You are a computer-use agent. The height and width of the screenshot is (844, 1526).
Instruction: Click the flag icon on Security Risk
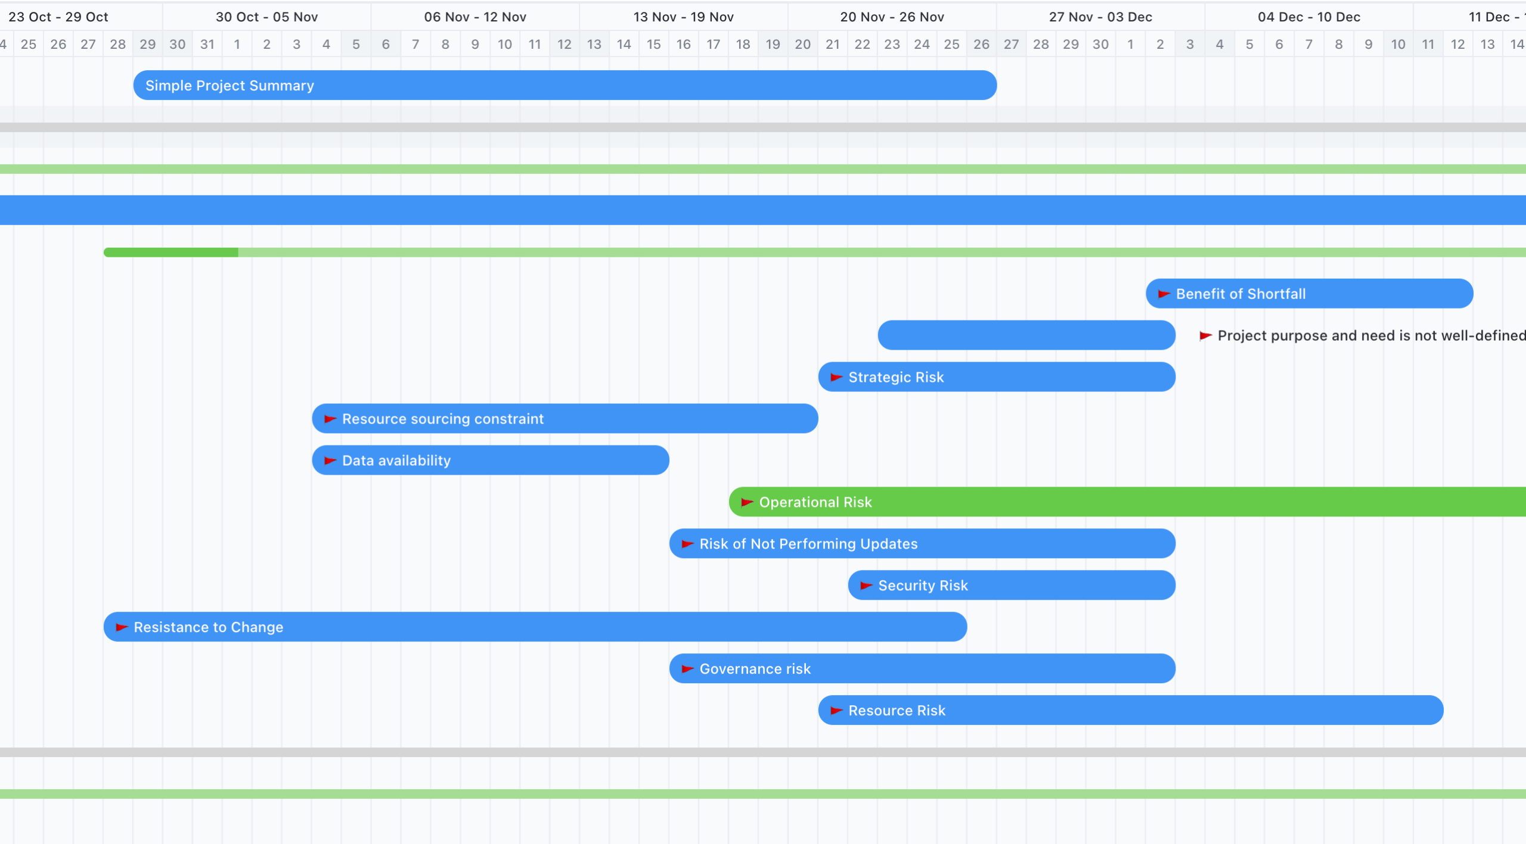[864, 585]
